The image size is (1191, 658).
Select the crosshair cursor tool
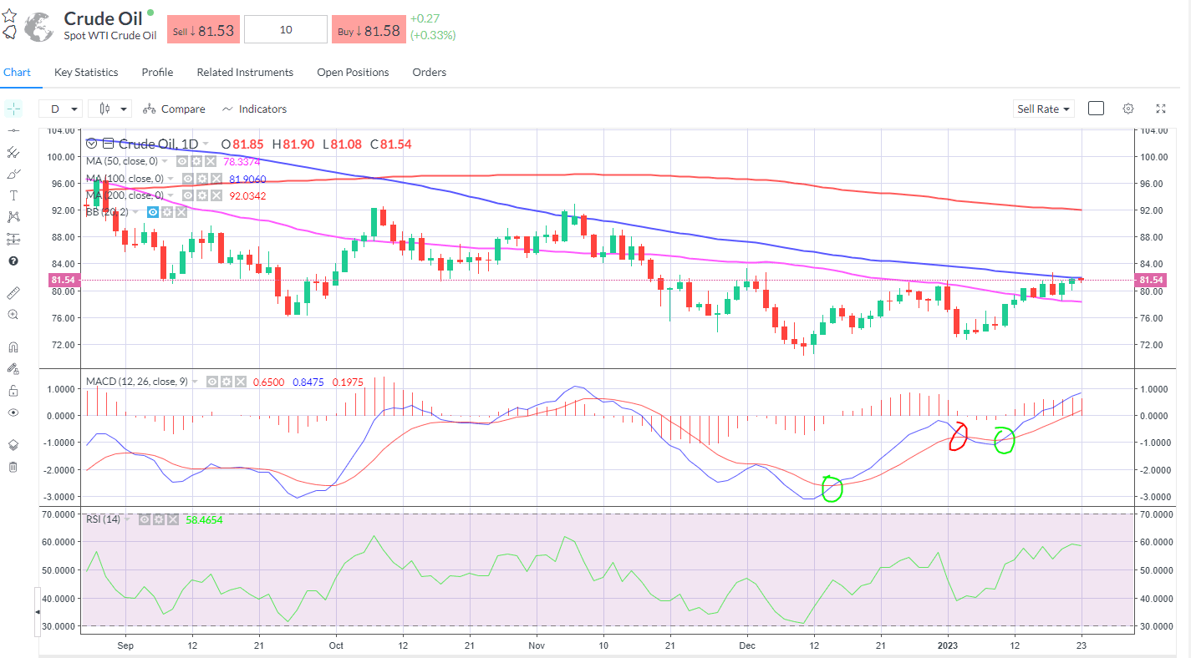[x=13, y=109]
